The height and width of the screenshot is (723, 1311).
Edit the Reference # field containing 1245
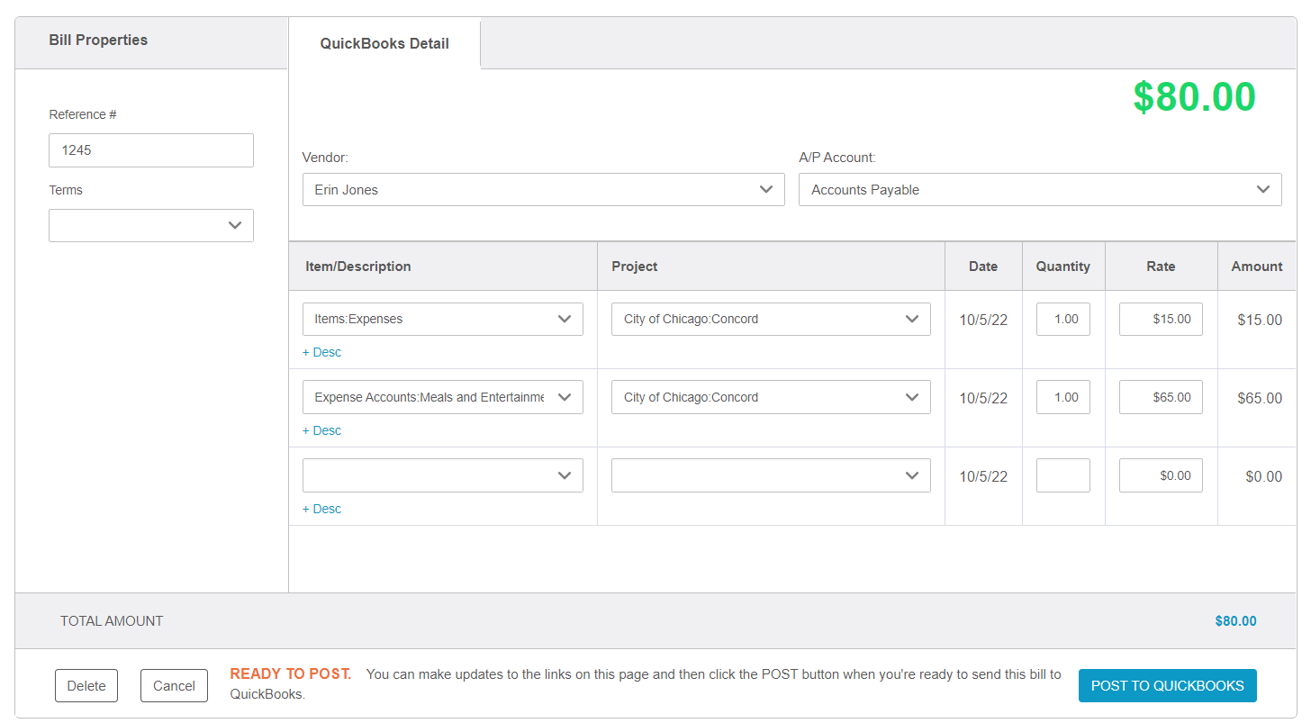(151, 150)
